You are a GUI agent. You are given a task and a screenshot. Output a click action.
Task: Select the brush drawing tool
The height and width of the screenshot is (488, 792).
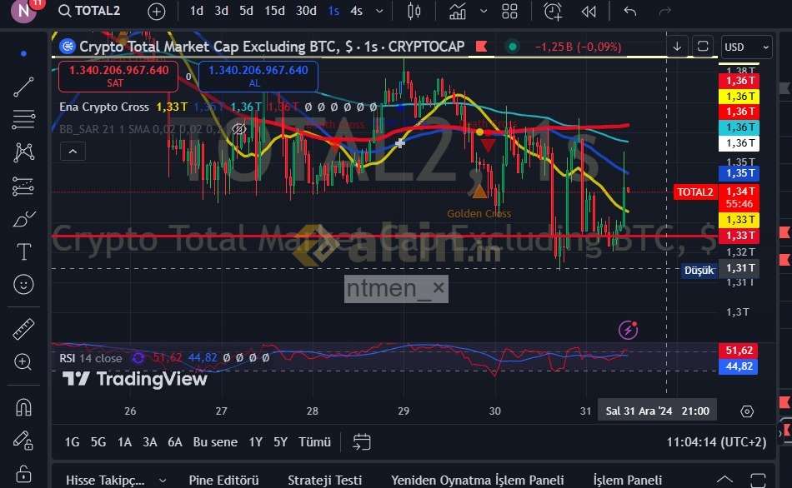(23, 219)
